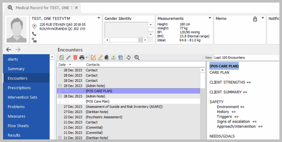The height and width of the screenshot is (142, 282).
Task: Click the red trash delete icon
Action: tap(75, 58)
